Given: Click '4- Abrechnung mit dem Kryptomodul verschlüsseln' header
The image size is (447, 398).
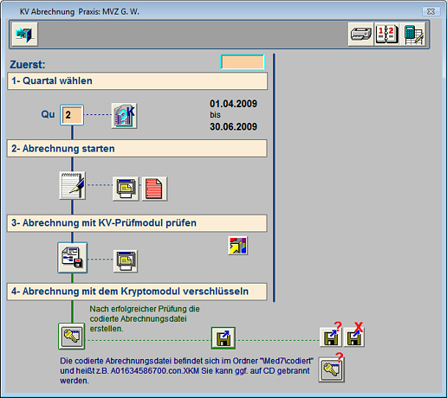Looking at the screenshot, I should [137, 292].
